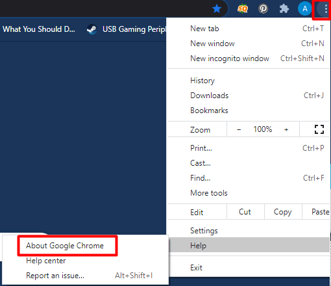The height and width of the screenshot is (286, 331).
Task: Click the Cut button in Edit row
Action: point(245,212)
